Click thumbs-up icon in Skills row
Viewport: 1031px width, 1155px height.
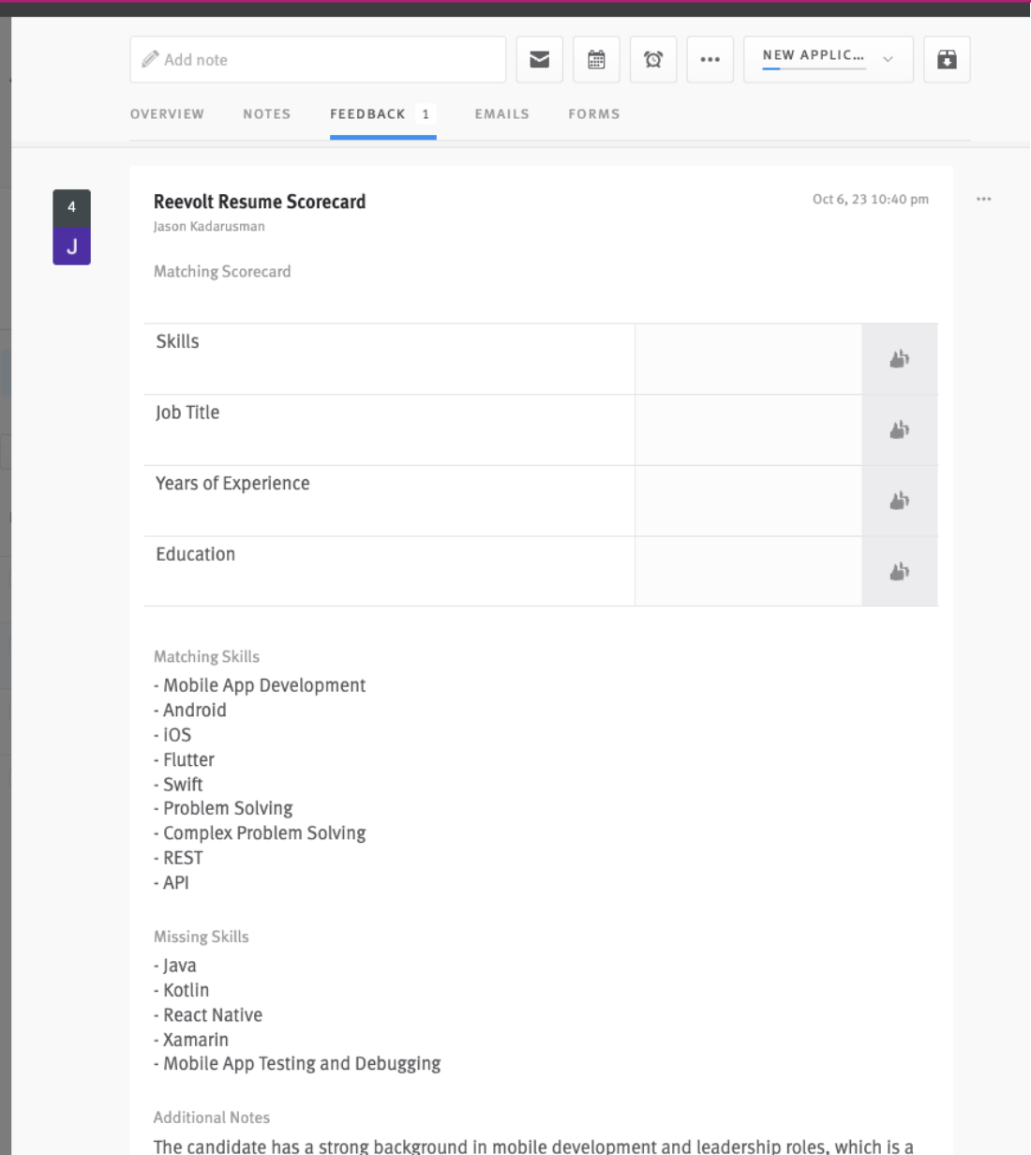[x=899, y=359]
